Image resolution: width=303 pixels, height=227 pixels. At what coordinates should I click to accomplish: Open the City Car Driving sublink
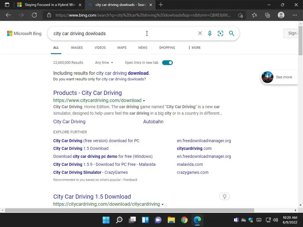pyautogui.click(x=69, y=121)
